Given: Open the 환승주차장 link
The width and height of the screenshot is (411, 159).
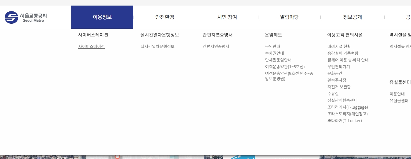Looking at the screenshot, I should coord(336,80).
